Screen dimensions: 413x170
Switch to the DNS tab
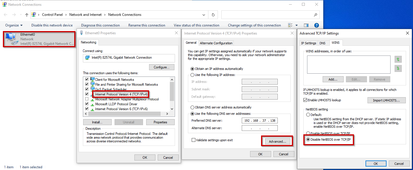322,43
